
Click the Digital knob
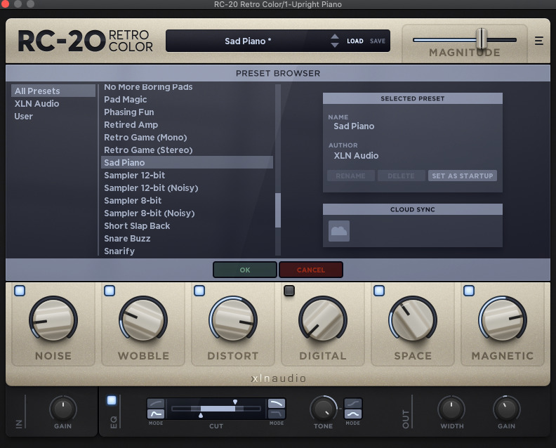pyautogui.click(x=323, y=319)
